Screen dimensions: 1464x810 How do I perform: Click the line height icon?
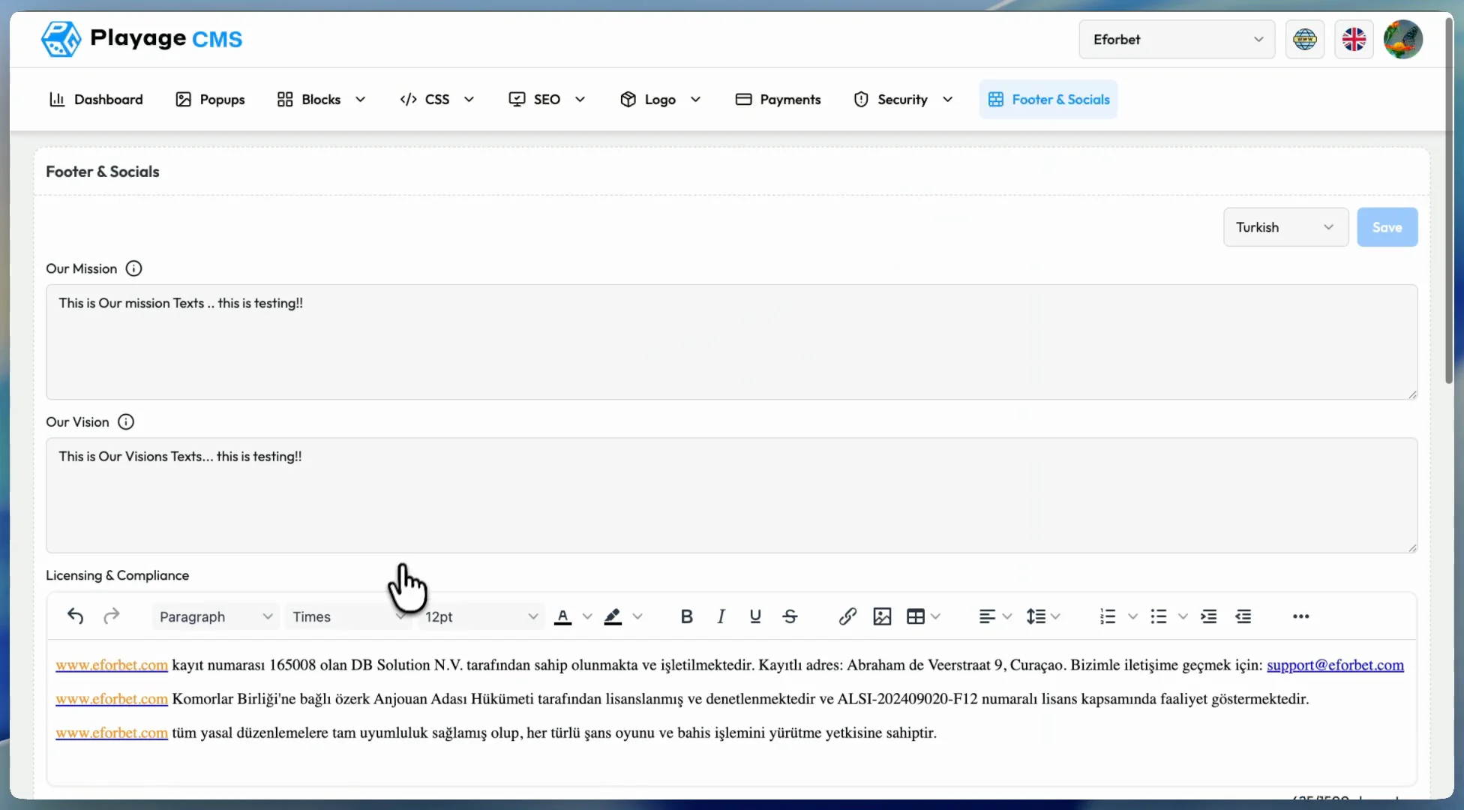point(1036,616)
